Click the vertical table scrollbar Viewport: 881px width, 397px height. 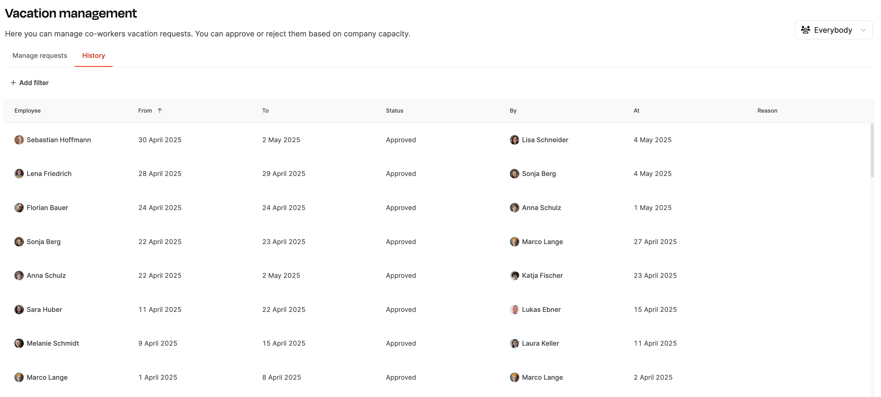[x=872, y=151]
